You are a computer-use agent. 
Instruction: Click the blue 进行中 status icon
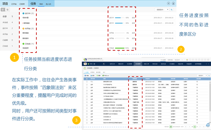[23, 14]
